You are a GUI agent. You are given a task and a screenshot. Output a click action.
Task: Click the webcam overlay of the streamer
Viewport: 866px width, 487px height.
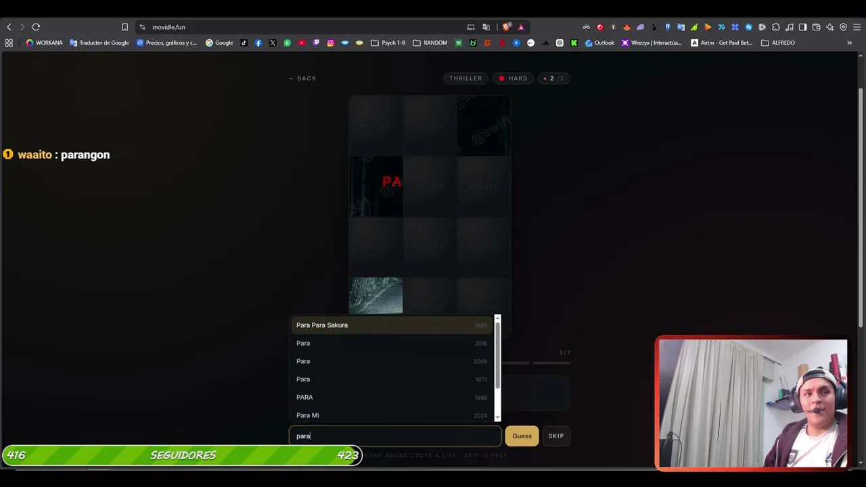[x=752, y=403]
